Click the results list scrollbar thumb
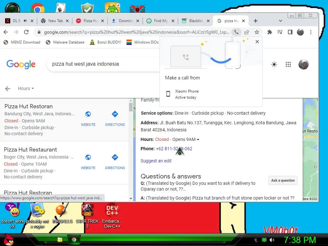The height and width of the screenshot is (246, 328). (x=131, y=107)
